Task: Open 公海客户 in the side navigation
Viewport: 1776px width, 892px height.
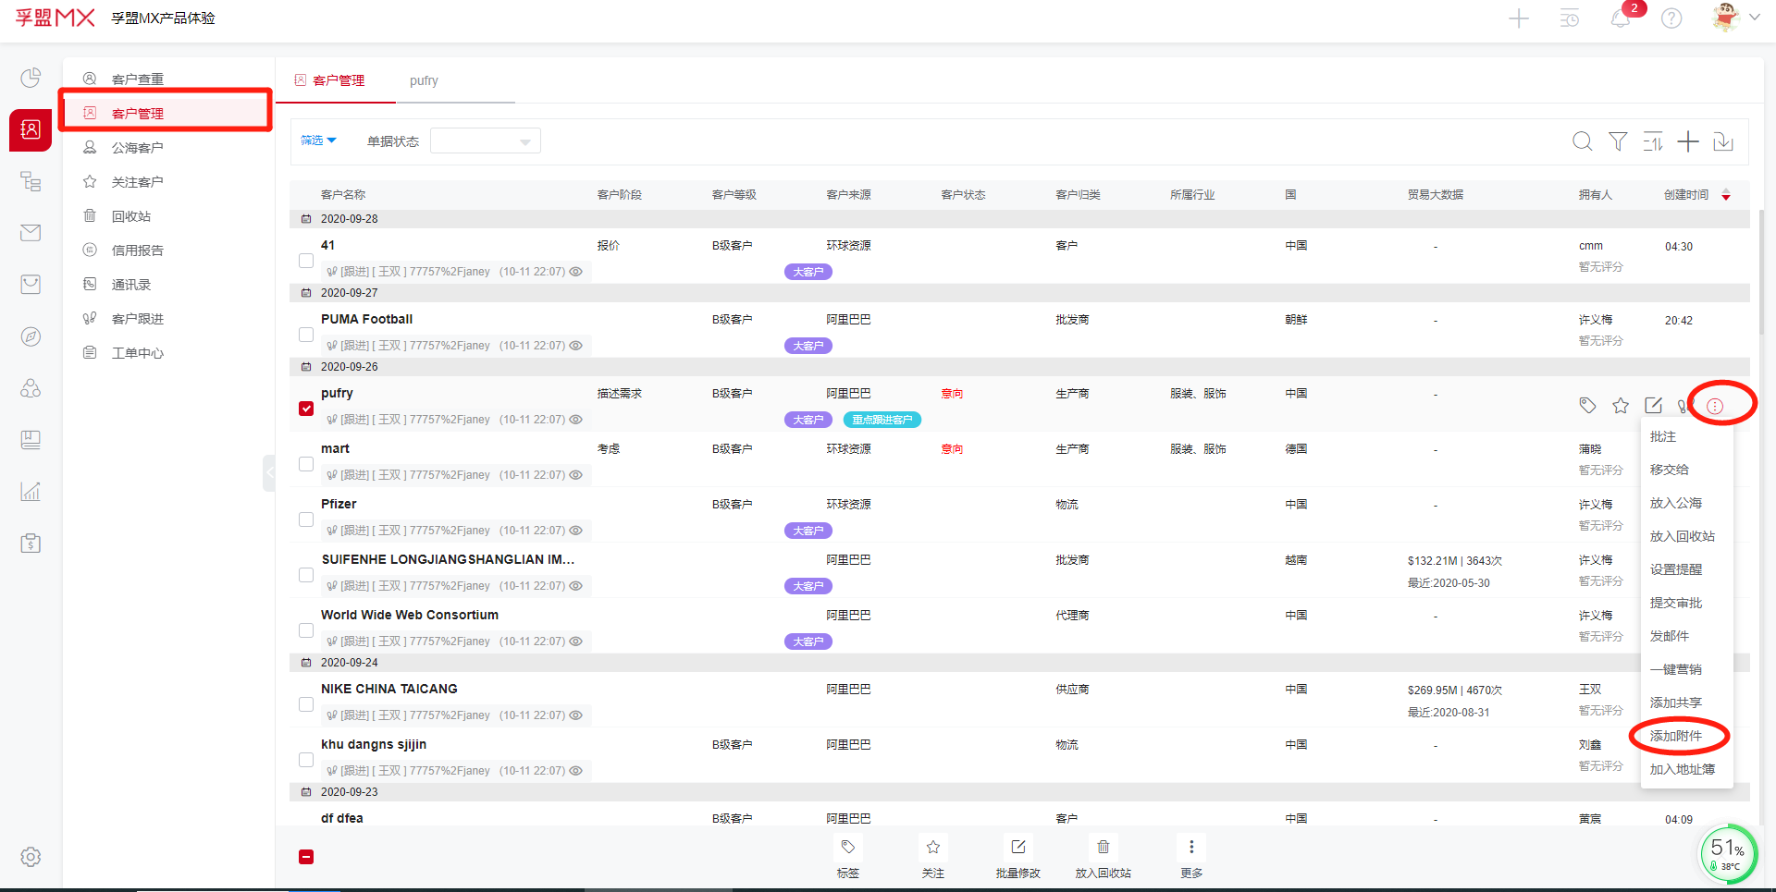Action: (x=137, y=148)
